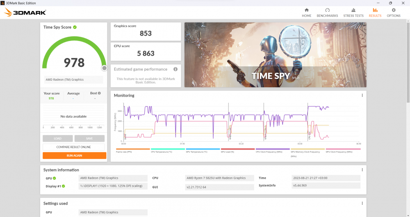Click the Time Spy banner image

coord(276,55)
